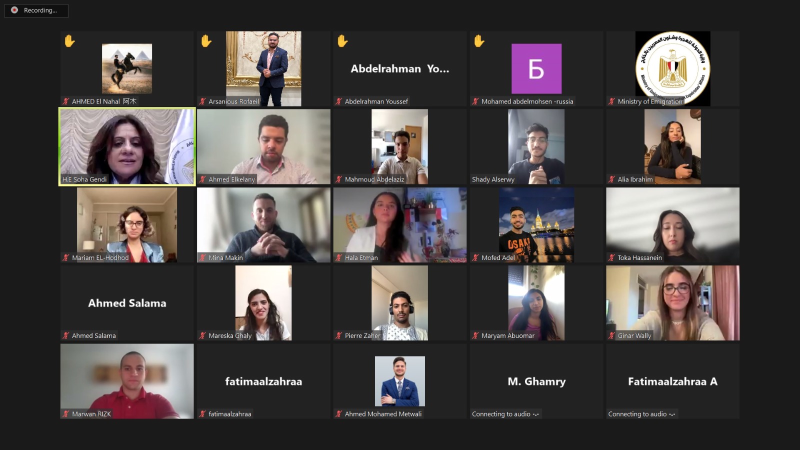Click muted mic icon beside Marwan RIZK

(x=65, y=414)
